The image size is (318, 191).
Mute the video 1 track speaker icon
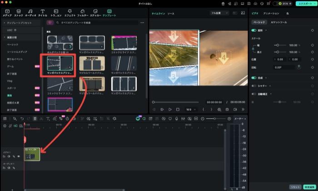coord(9,156)
